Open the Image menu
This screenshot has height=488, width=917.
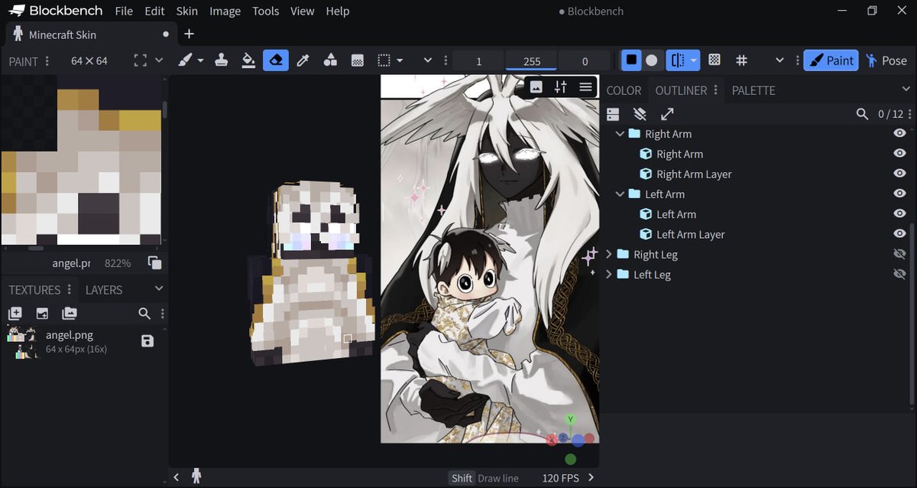click(x=225, y=11)
